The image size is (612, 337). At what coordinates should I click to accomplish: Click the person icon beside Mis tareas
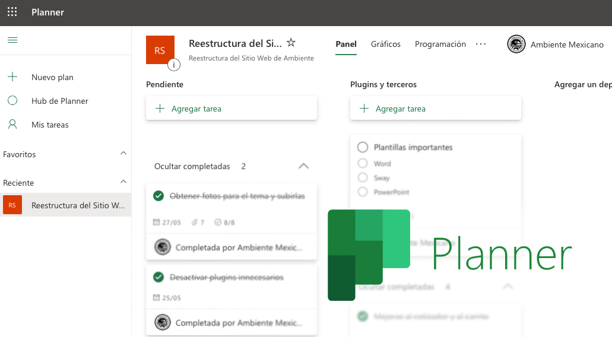click(x=12, y=125)
